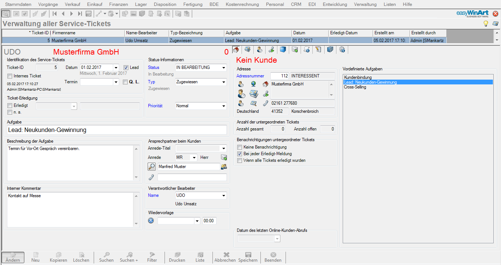The height and width of the screenshot is (265, 501).
Task: Click the globe icon in the Adresse section
Action: click(253, 84)
